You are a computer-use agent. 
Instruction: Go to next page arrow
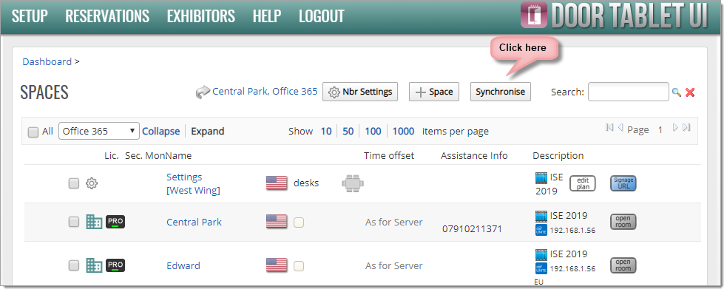[675, 127]
